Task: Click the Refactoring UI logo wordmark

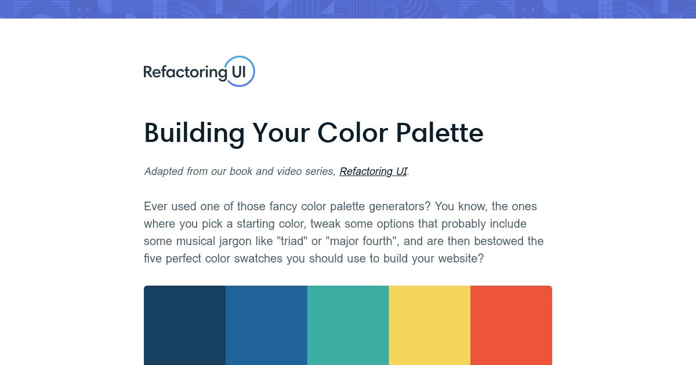Action: pyautogui.click(x=199, y=71)
